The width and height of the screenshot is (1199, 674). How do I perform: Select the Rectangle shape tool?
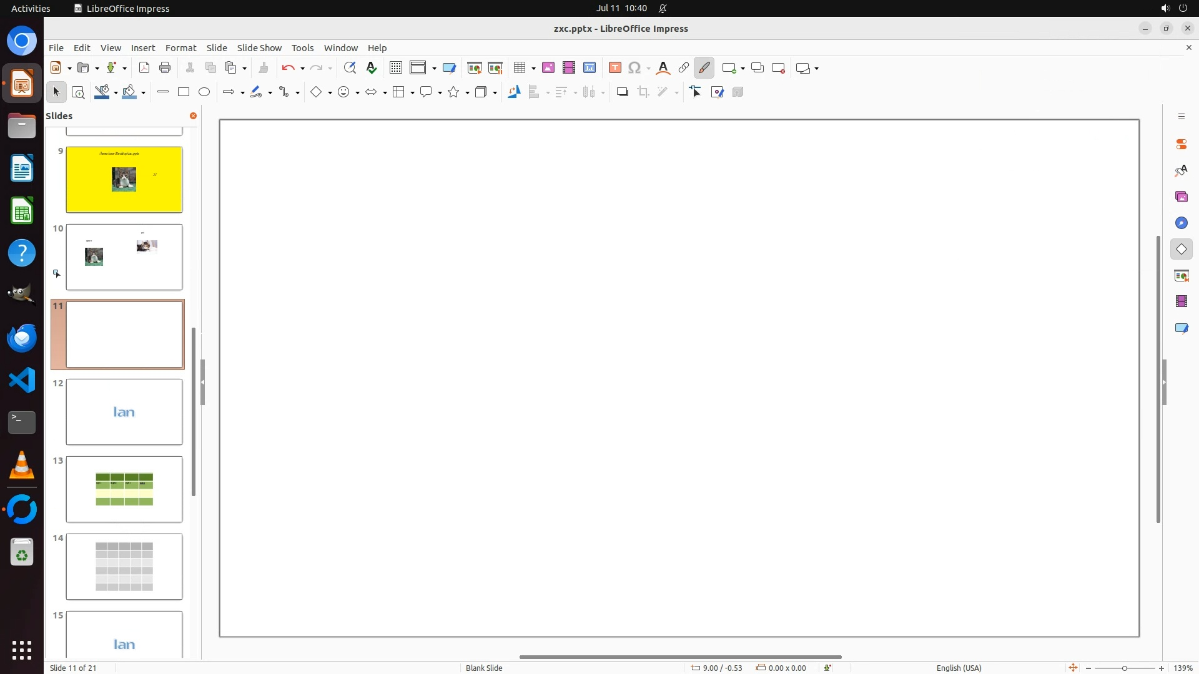coord(184,92)
